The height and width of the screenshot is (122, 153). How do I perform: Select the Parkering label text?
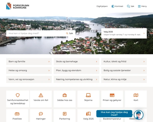point(65,119)
